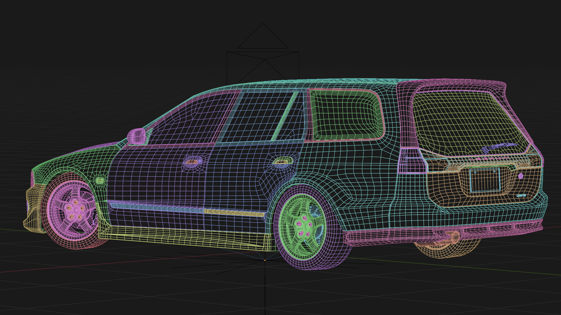The width and height of the screenshot is (561, 315).
Task: Select the pink tail light mesh
Action: point(412,161)
